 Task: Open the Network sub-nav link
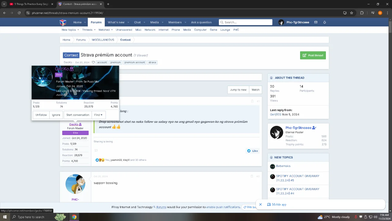150,30
